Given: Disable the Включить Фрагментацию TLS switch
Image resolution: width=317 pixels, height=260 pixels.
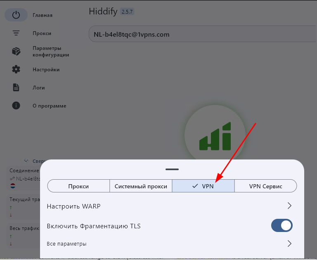Looking at the screenshot, I should pyautogui.click(x=282, y=225).
